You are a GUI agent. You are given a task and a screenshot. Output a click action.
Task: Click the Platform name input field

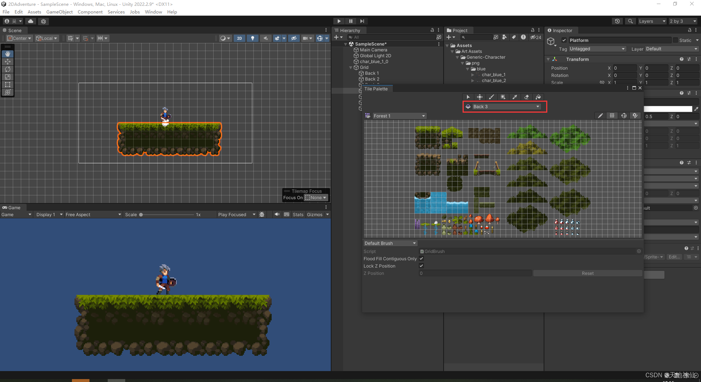point(620,40)
